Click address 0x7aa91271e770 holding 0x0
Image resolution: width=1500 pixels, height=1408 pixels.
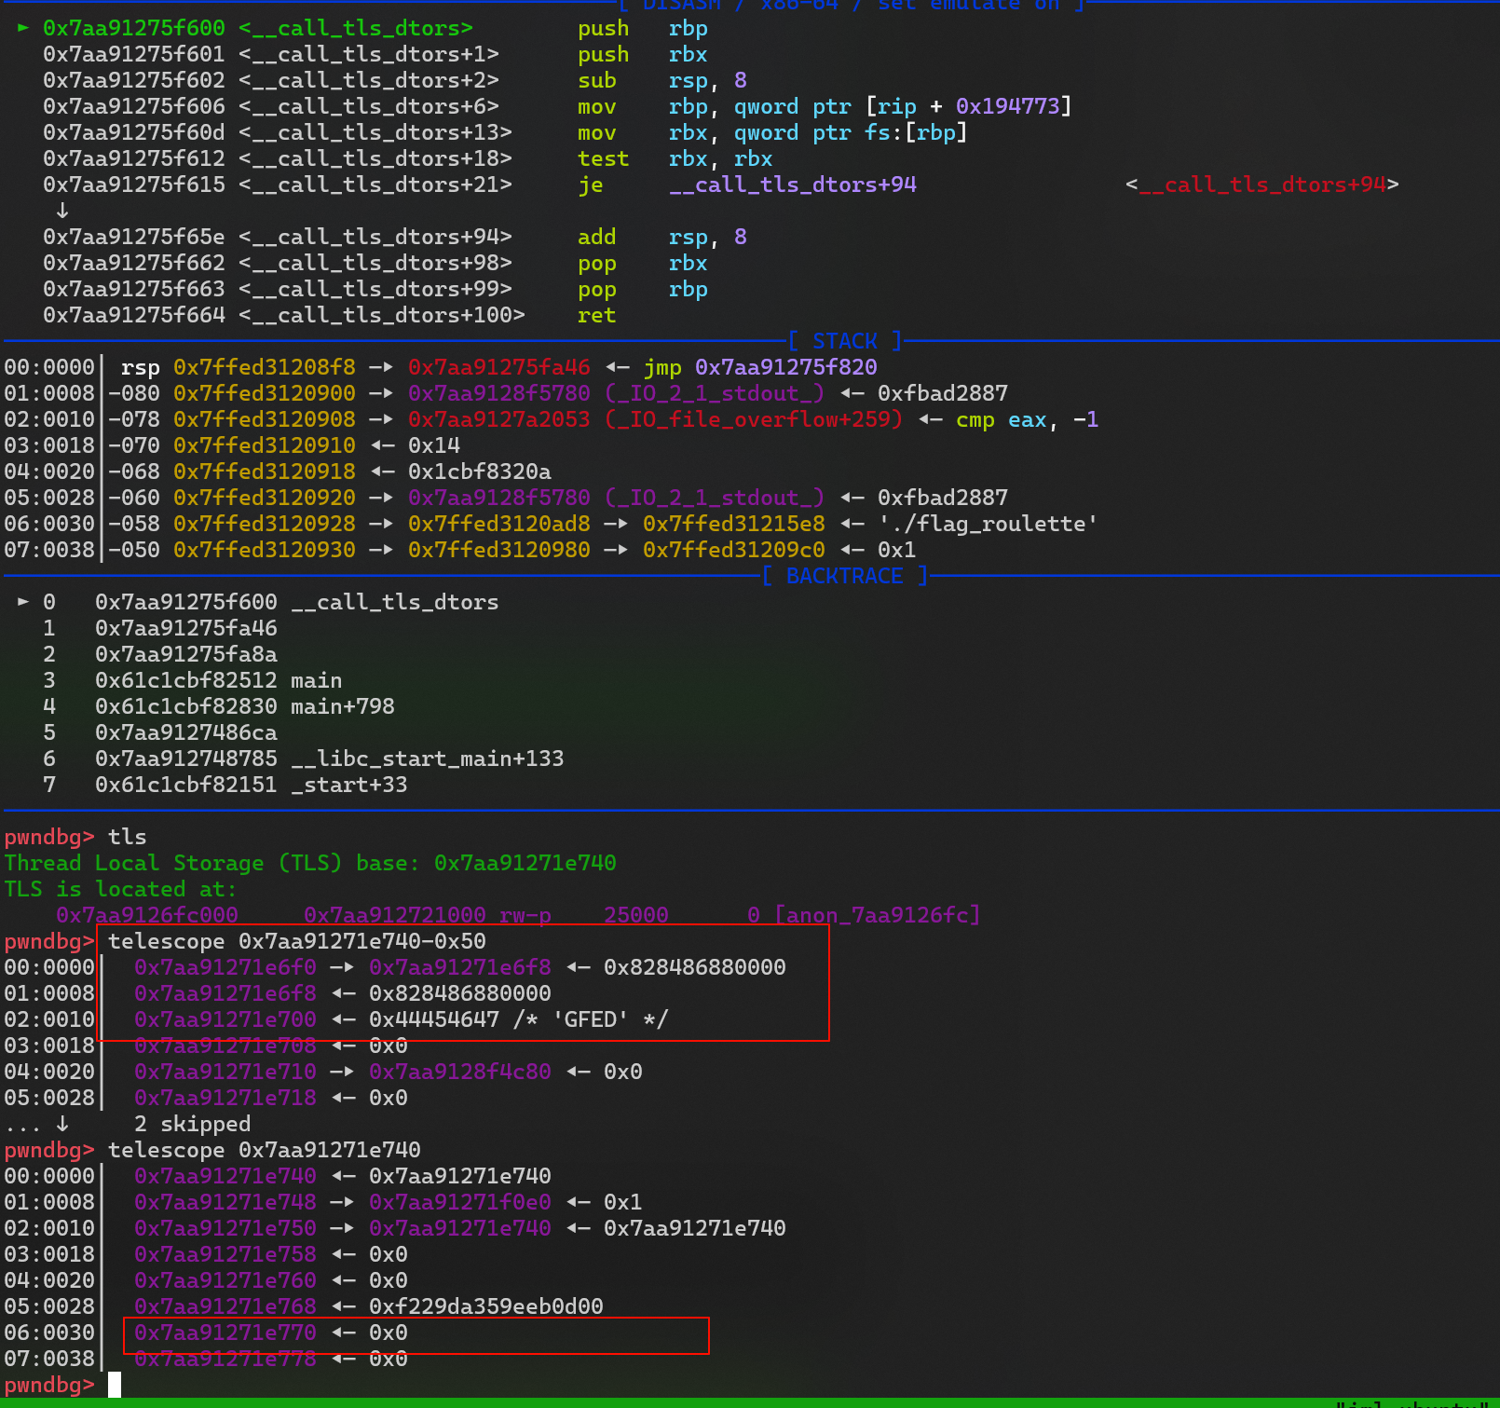(x=225, y=1333)
